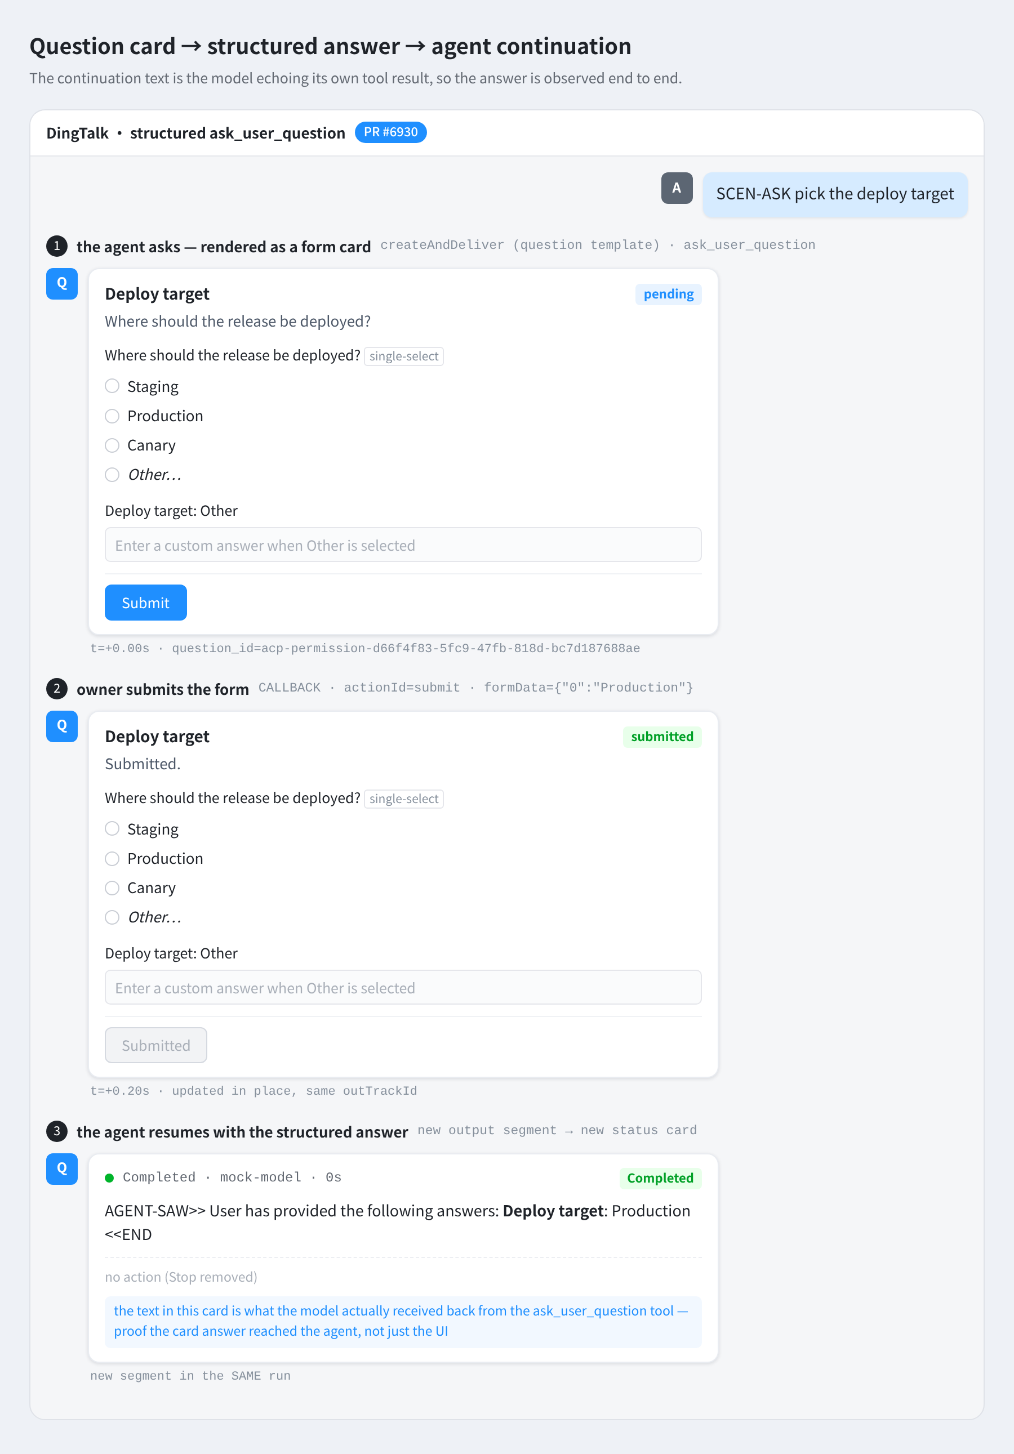Click the disabled Submitted button
The image size is (1014, 1454).
pyautogui.click(x=156, y=1045)
